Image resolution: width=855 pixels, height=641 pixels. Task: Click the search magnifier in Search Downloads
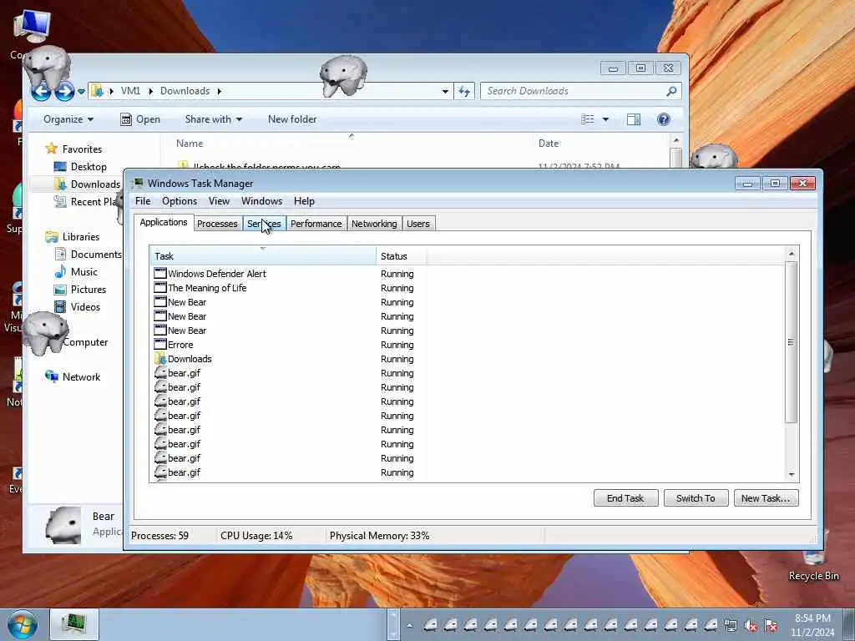coord(671,91)
